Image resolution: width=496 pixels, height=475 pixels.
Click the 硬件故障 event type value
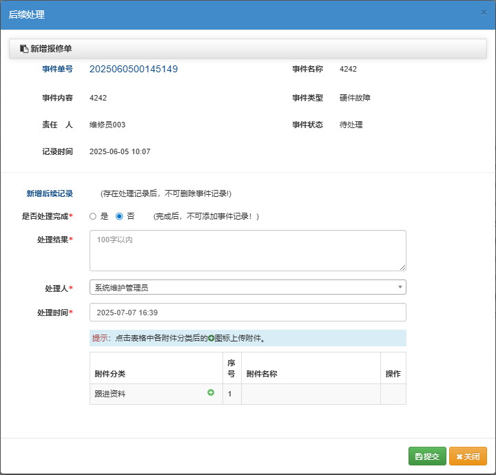tap(355, 98)
